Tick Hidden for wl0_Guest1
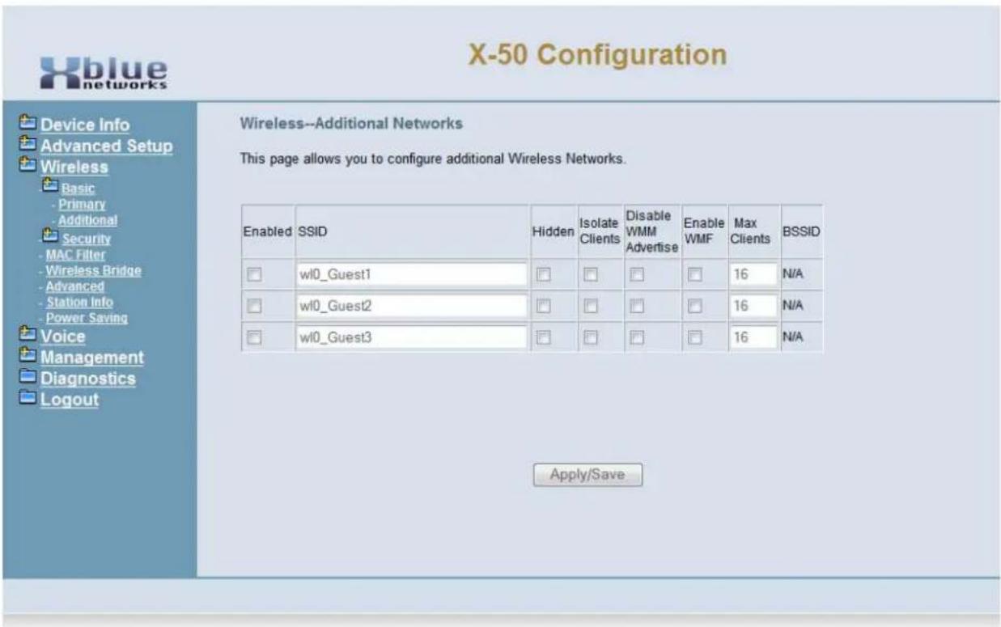The height and width of the screenshot is (627, 1001). (545, 275)
